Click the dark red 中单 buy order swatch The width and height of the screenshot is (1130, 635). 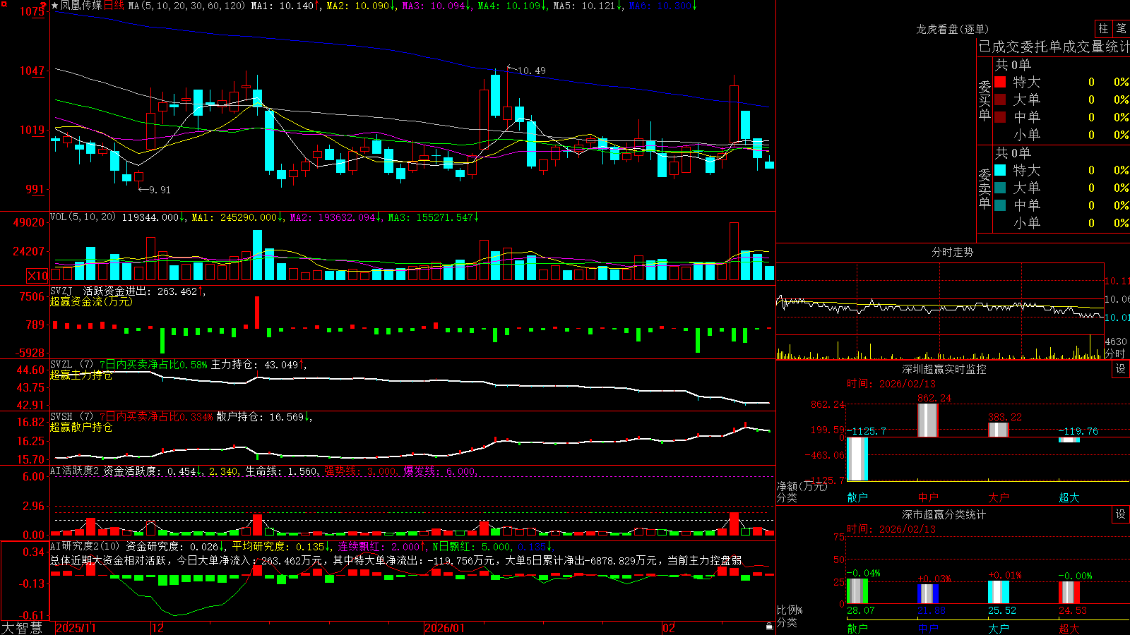tap(1000, 116)
